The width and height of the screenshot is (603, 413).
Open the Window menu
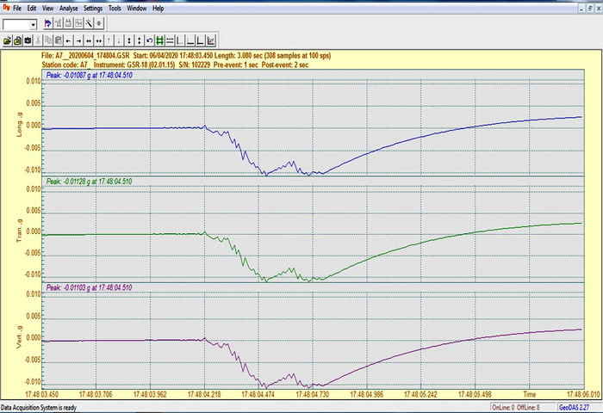(136, 8)
